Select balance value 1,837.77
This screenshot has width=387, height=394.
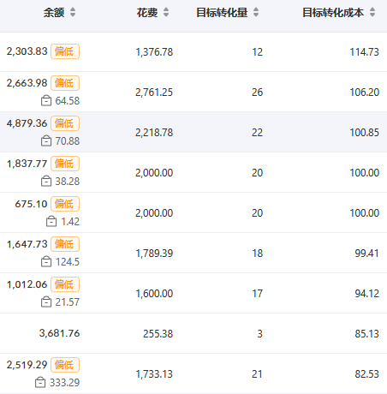(27, 164)
